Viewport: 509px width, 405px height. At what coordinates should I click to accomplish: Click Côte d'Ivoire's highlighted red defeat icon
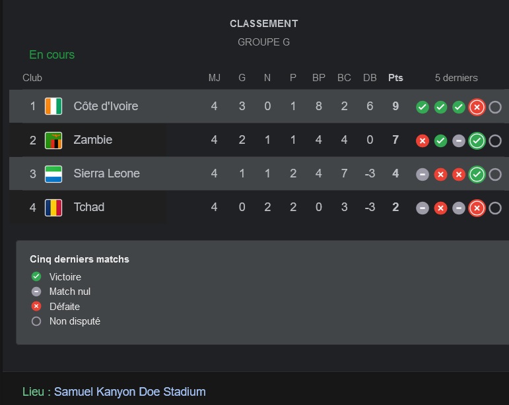[477, 107]
